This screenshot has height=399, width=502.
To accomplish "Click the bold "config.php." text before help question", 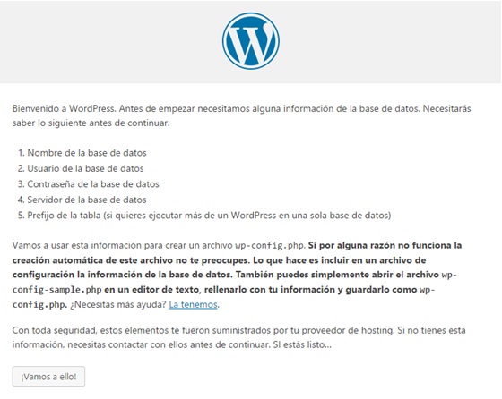I will tap(39, 304).
